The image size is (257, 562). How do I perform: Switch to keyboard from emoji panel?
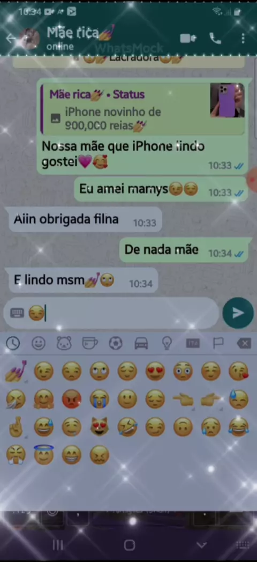tap(17, 313)
